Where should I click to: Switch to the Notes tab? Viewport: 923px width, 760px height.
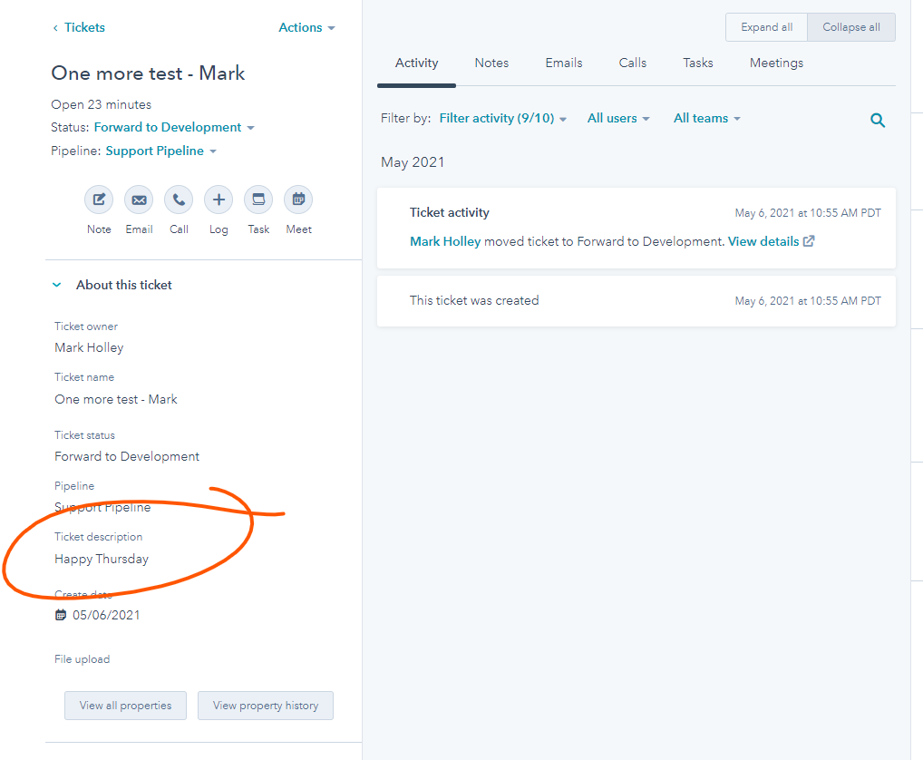pos(491,63)
